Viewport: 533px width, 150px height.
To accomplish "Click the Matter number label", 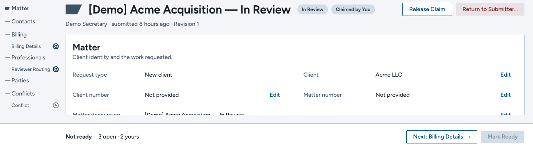I will coord(322,95).
